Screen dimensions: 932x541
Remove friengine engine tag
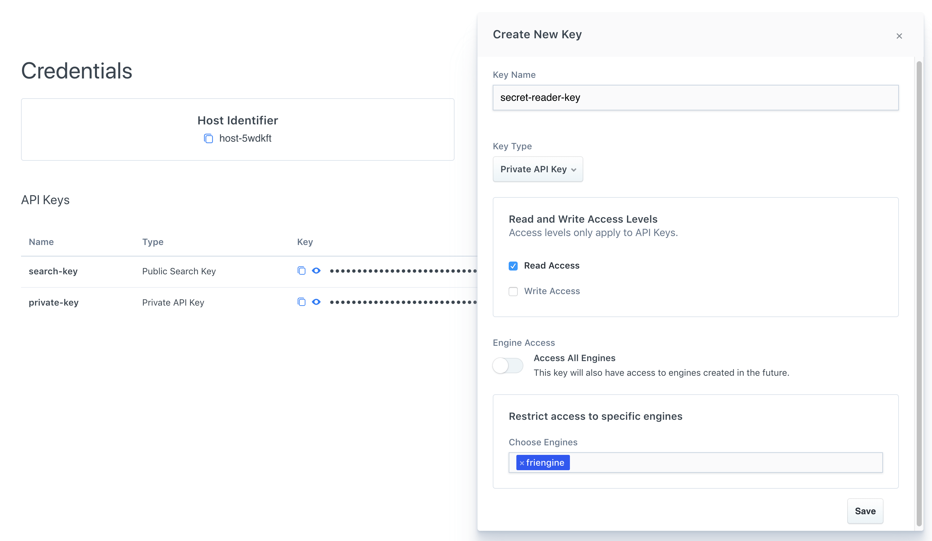click(522, 463)
